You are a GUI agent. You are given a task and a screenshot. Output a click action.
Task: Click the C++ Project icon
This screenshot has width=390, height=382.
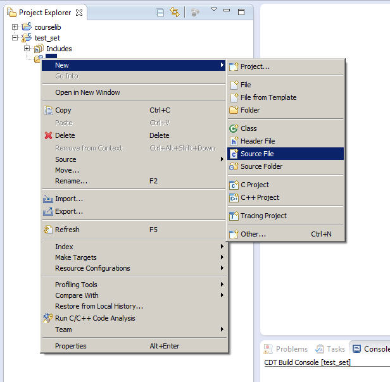click(x=234, y=197)
